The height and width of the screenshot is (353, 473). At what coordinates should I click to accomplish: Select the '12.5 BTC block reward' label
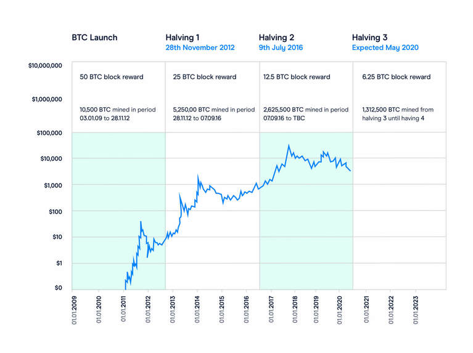297,77
